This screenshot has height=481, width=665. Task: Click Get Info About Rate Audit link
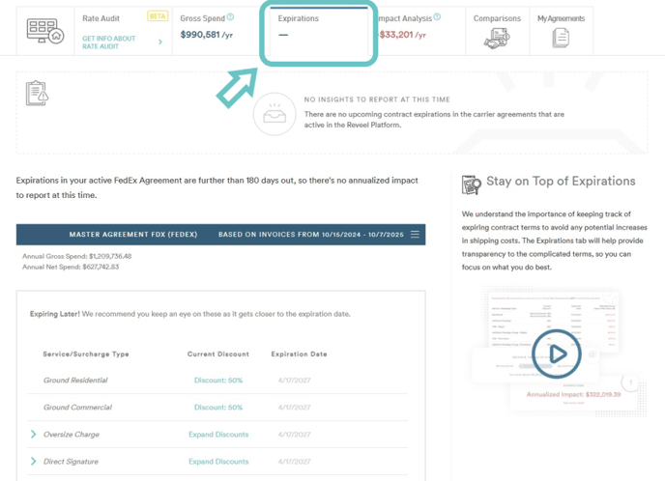click(x=108, y=42)
